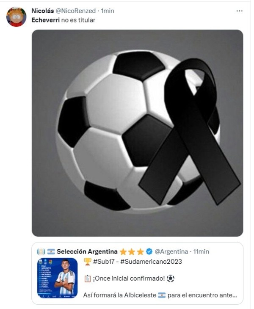Open the @Argentina handle in quoted tweet
The image size is (254, 309).
pyautogui.click(x=171, y=251)
